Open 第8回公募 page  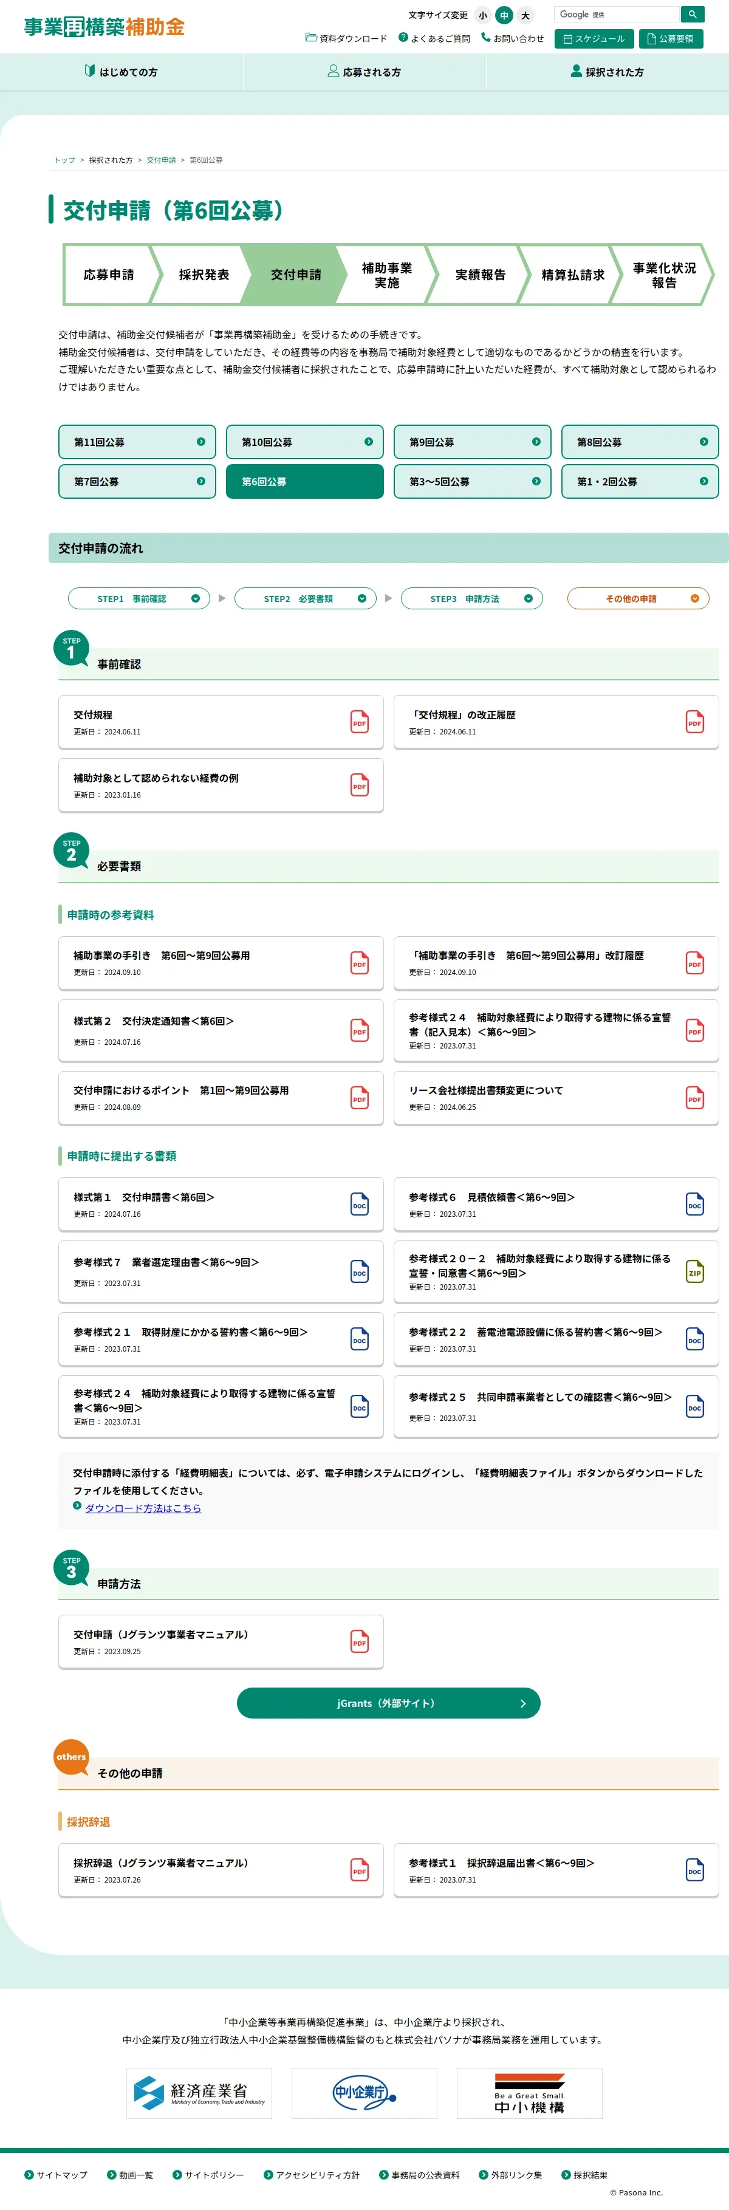coord(640,442)
